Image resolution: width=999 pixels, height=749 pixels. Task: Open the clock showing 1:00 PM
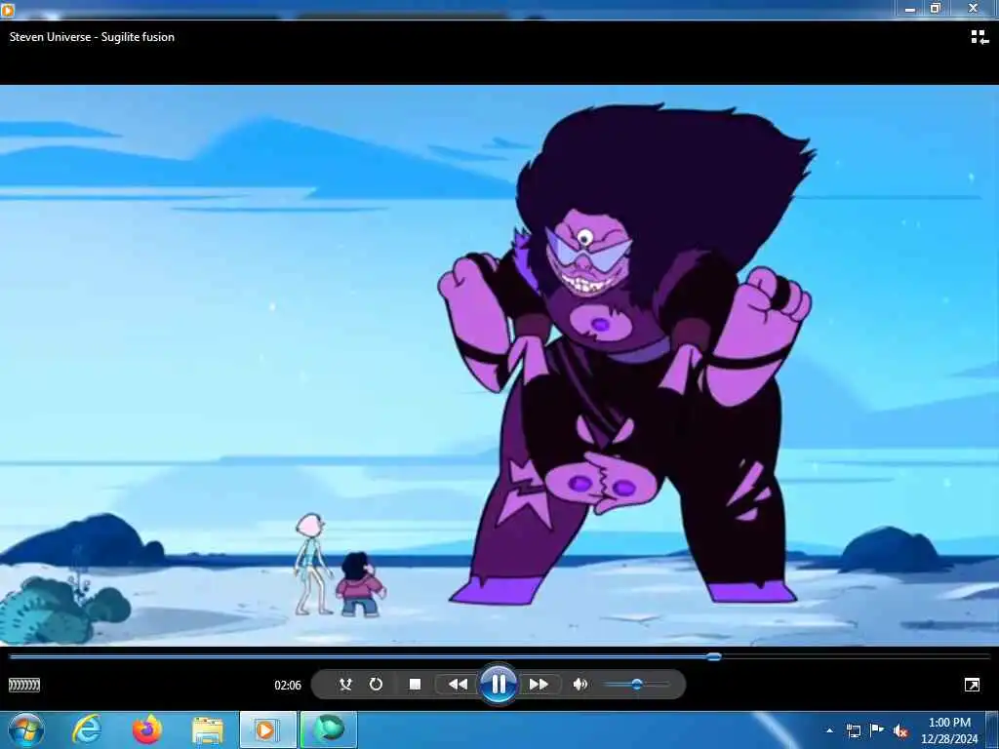[x=949, y=730]
